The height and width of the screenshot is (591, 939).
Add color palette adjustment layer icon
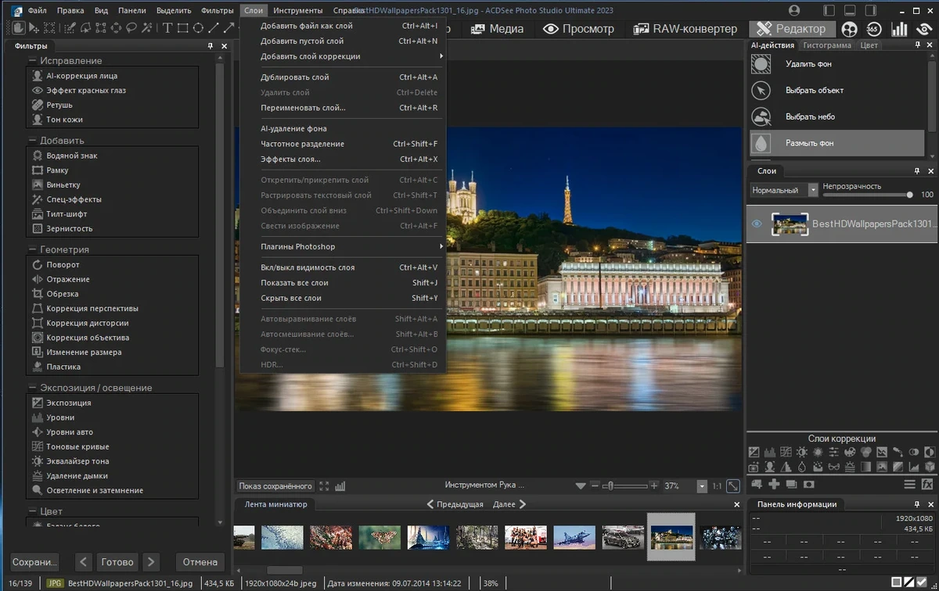tap(850, 452)
